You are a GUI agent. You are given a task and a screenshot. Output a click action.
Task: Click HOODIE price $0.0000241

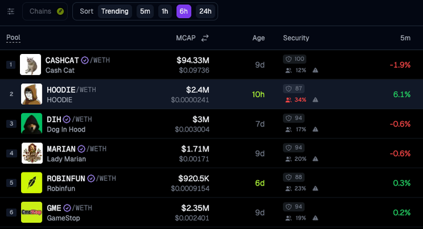[x=190, y=100]
